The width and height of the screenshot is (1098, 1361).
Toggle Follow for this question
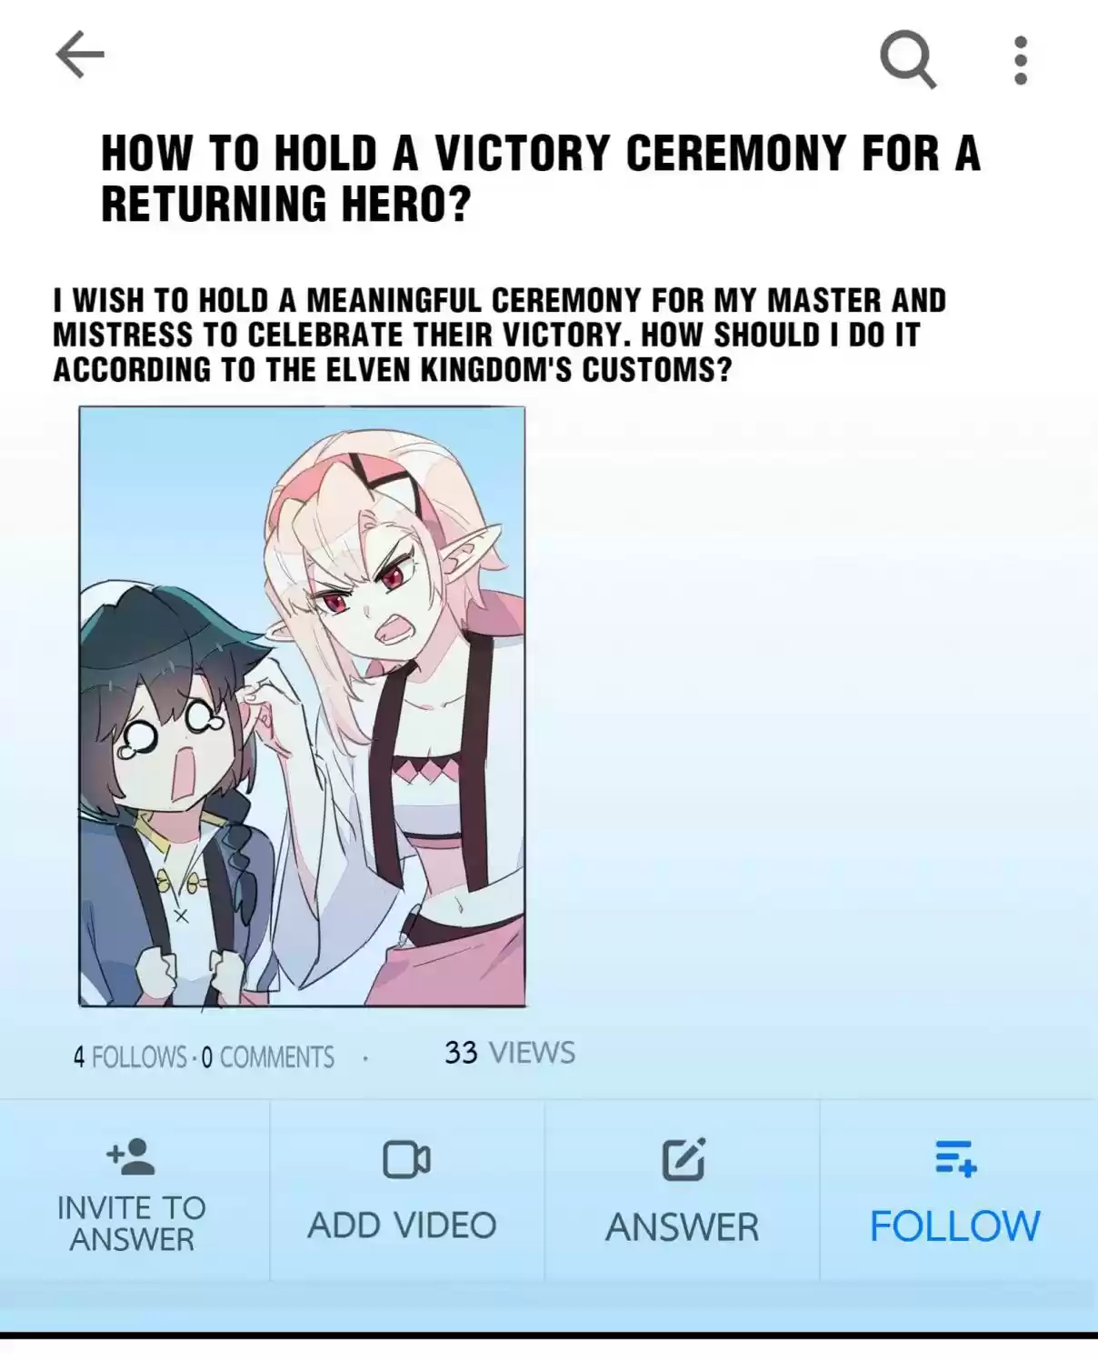954,1226
